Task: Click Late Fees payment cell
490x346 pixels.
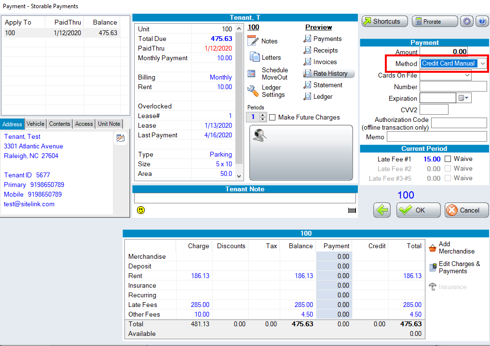Action: pyautogui.click(x=334, y=305)
